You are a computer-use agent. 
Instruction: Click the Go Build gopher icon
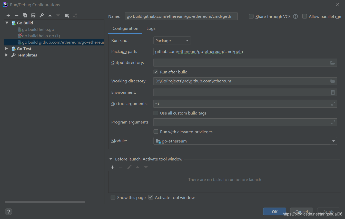(x=14, y=23)
